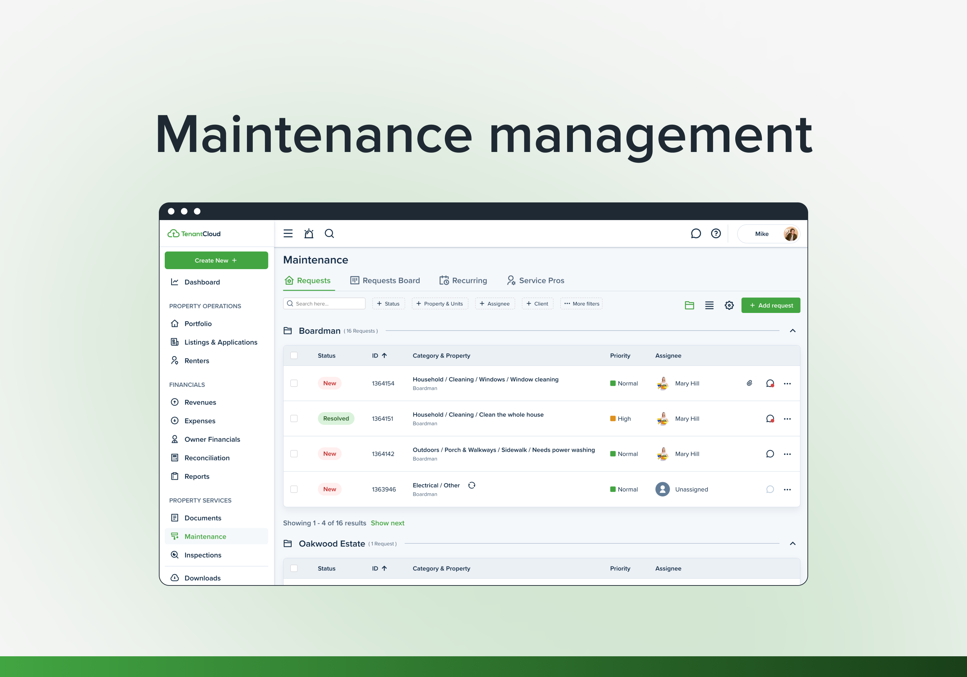
Task: Open attachment paperclip on request 1364154
Action: 749,383
